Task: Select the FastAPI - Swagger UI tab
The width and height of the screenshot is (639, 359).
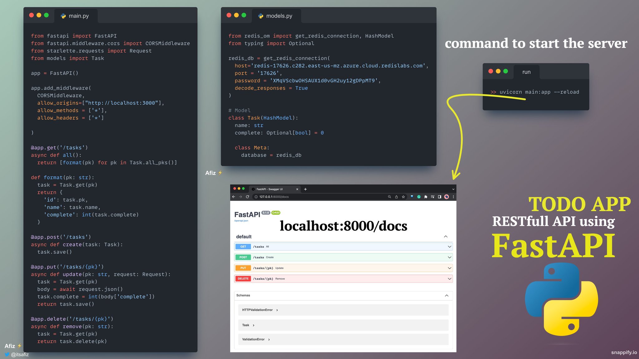Action: pyautogui.click(x=270, y=189)
